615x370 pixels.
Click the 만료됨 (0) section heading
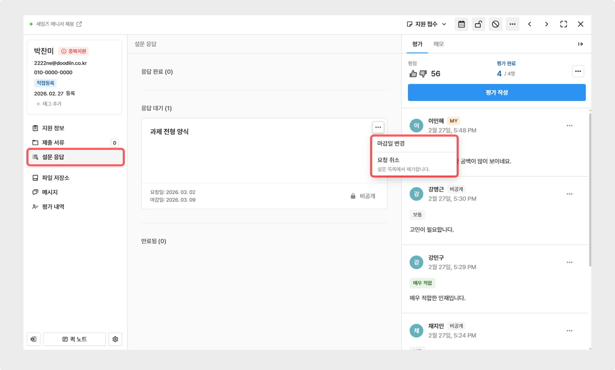(x=154, y=241)
